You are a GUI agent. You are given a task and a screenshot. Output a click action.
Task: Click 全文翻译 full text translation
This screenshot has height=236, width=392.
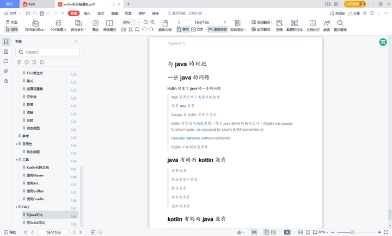coord(261,29)
